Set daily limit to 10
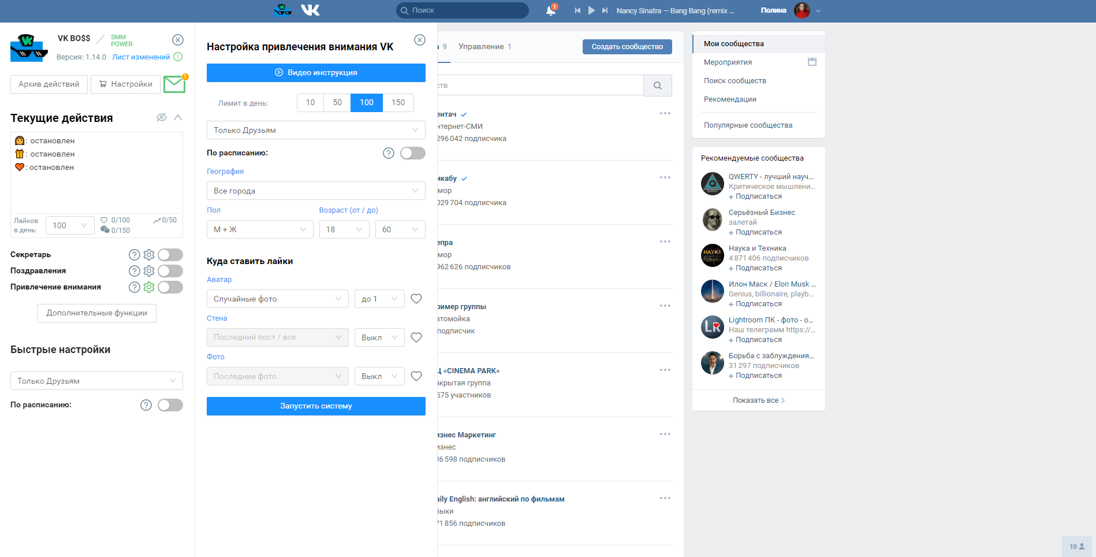The image size is (1096, 557). coord(310,102)
